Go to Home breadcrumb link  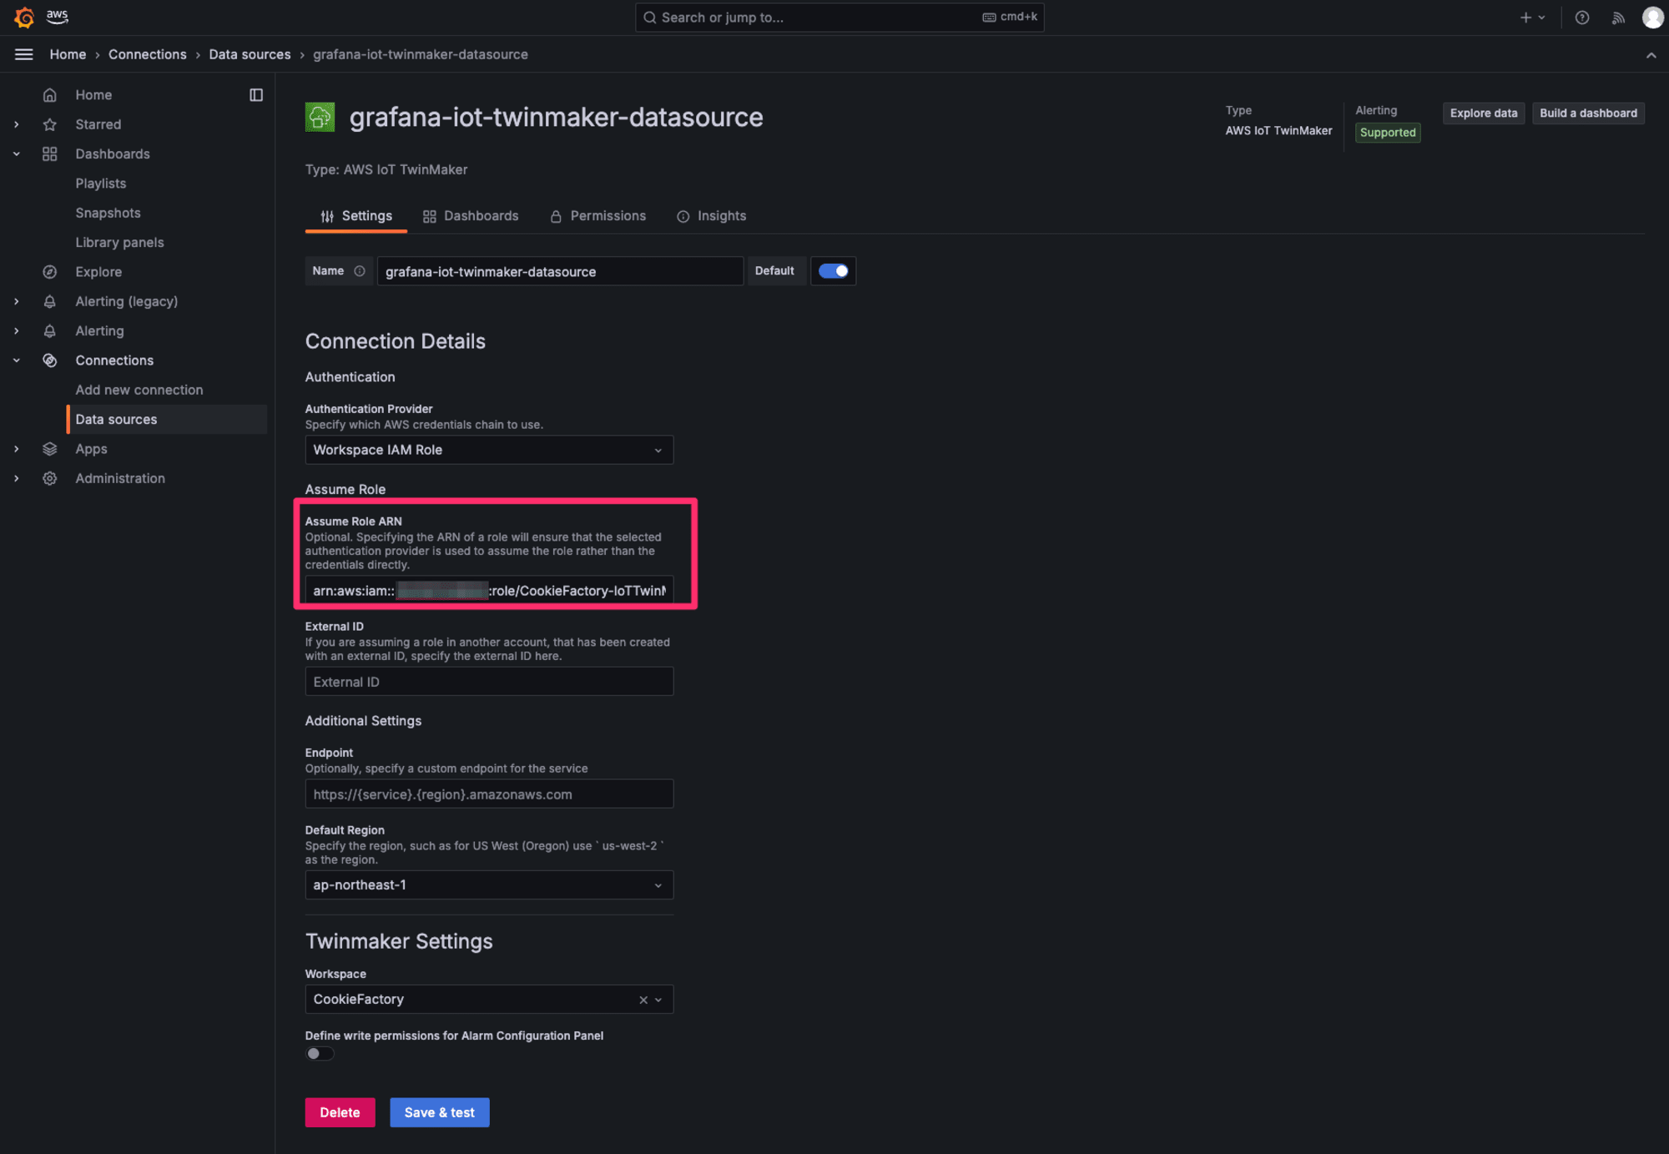pyautogui.click(x=68, y=54)
